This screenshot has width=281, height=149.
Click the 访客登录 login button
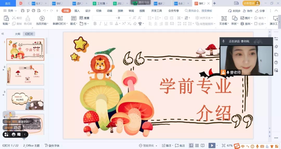pos(251,3)
